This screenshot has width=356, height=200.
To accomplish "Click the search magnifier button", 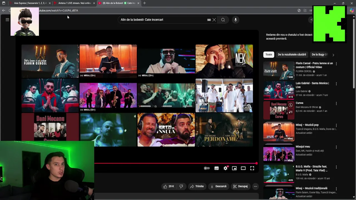I will click(223, 20).
